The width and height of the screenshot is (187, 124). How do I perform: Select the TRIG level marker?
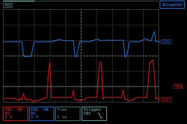tap(178, 86)
